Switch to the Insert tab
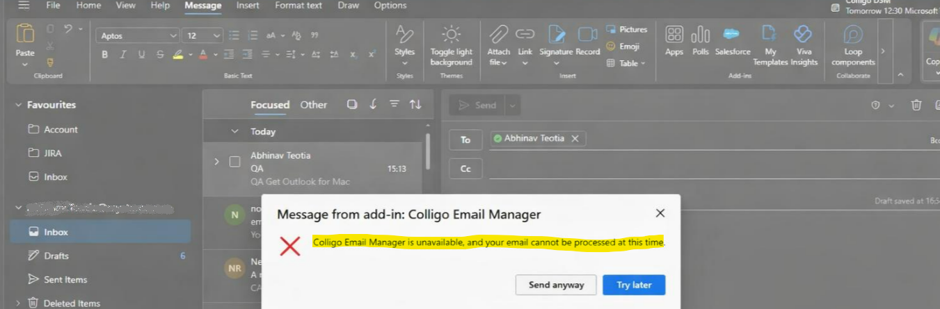This screenshot has width=940, height=309. 248,6
